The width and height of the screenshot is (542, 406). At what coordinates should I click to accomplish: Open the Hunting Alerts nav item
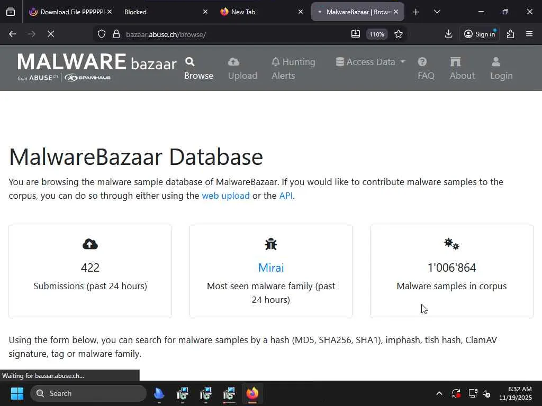[293, 68]
